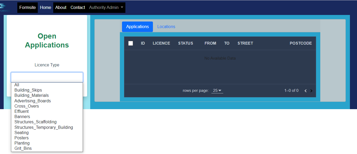357x154 pixels.
Task: Pick Advertising_Boards licence type
Action: click(33, 100)
